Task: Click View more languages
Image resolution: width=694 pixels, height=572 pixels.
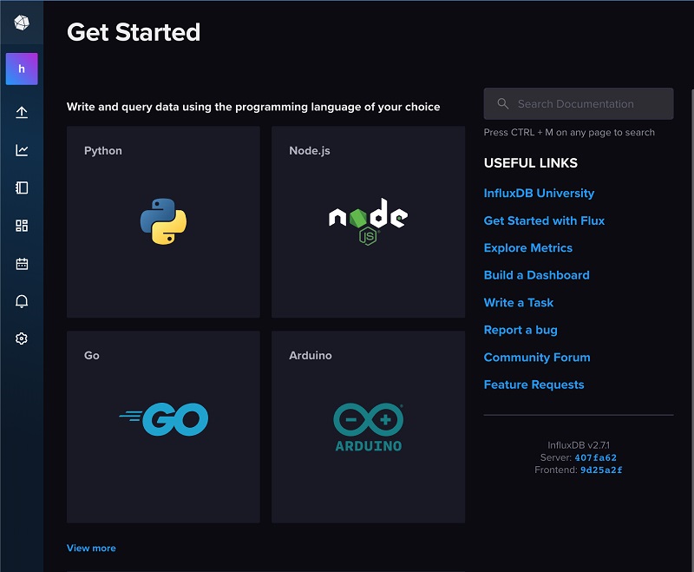Action: (91, 548)
